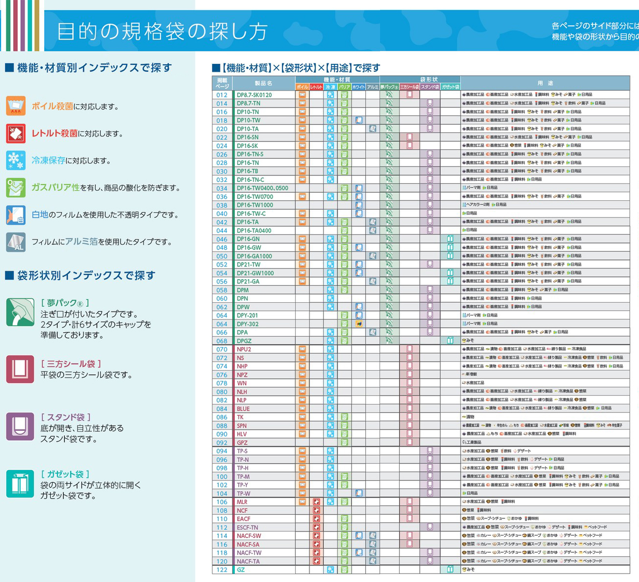The image size is (639, 582).
Task: Click page number 070
Action: [222, 349]
